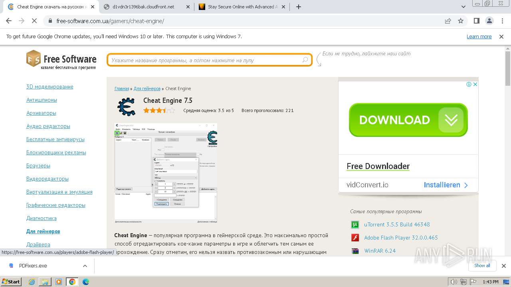This screenshot has width=511, height=287.
Task: Bookmark this page with the star icon
Action: pos(461,21)
